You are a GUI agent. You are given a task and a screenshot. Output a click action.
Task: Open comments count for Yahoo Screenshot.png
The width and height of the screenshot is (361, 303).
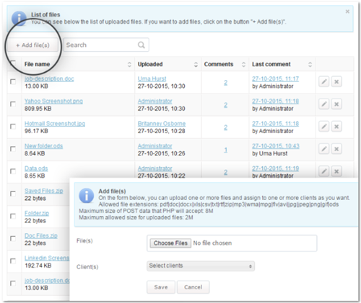[x=225, y=105]
